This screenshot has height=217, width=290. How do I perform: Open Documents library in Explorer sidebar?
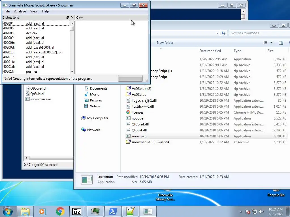click(x=96, y=88)
